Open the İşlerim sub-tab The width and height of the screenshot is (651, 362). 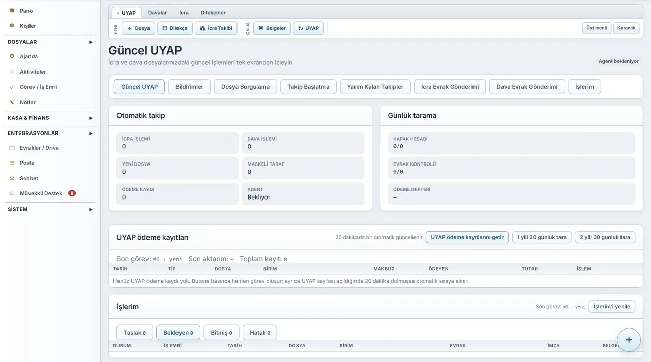pos(584,87)
